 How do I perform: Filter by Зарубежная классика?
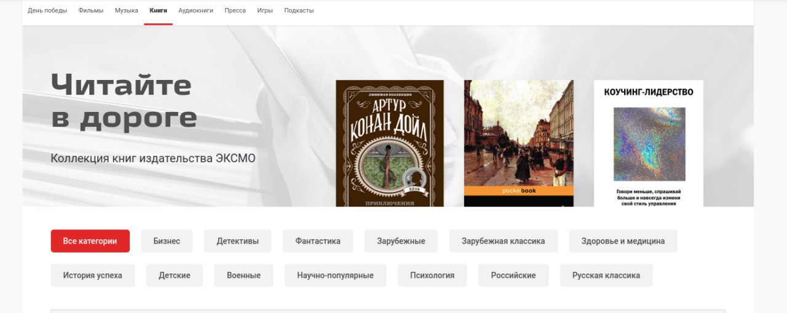[504, 241]
